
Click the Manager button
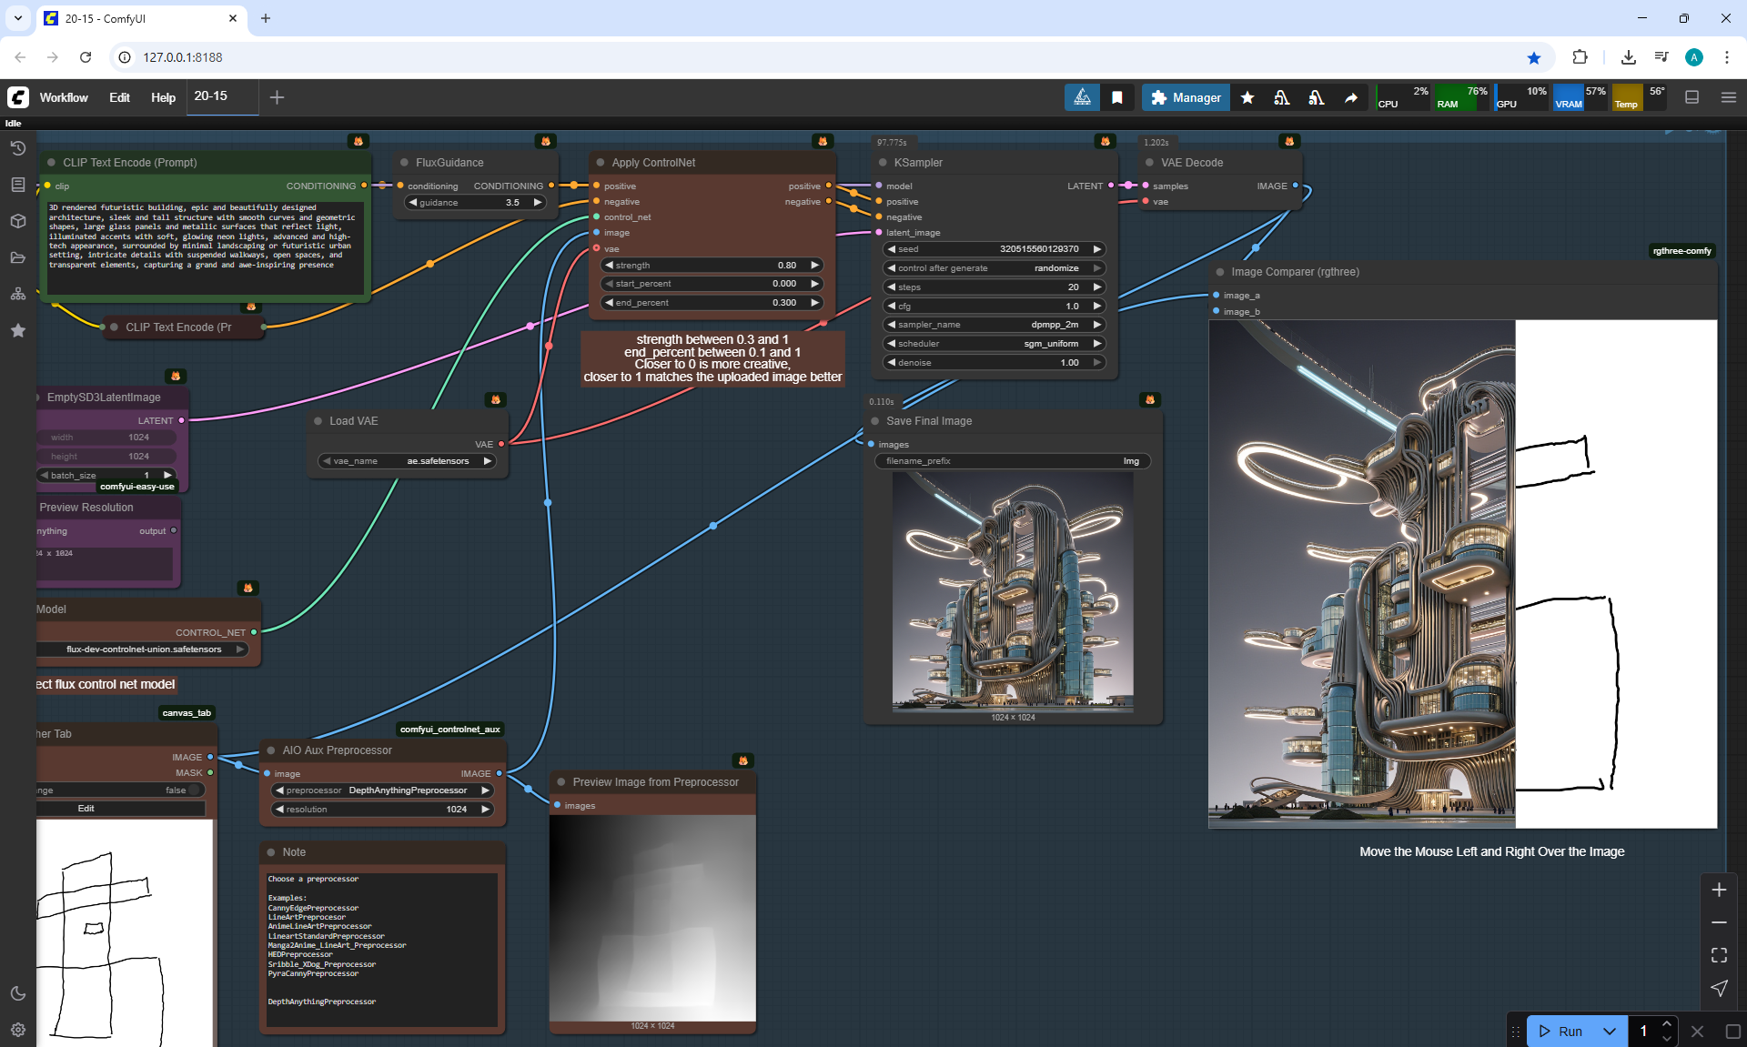pyautogui.click(x=1185, y=97)
